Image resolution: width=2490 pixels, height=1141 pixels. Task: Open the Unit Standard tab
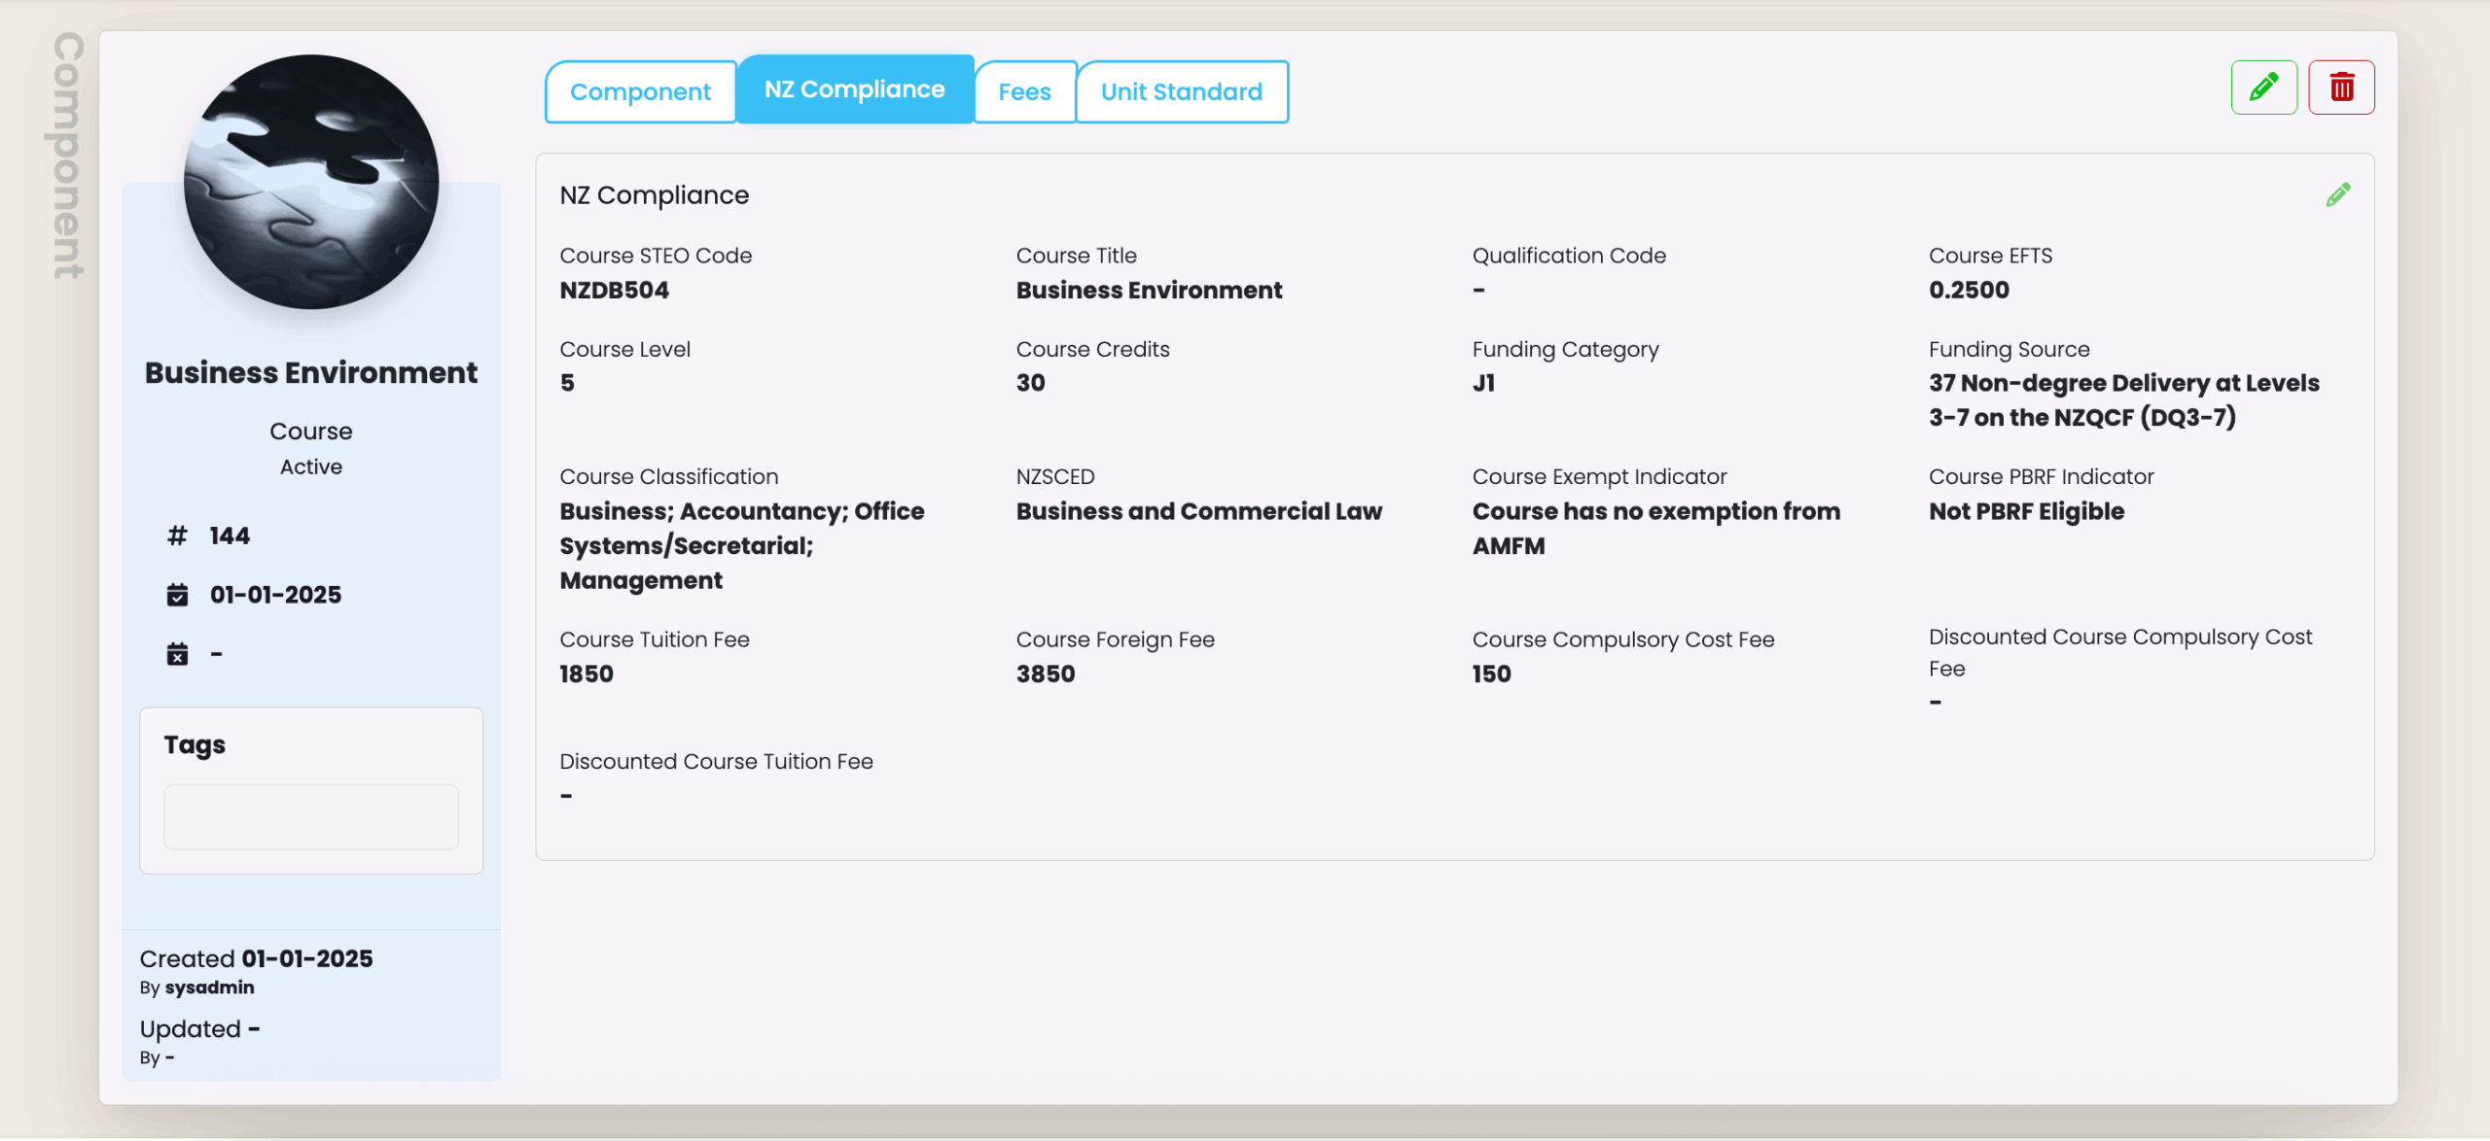pyautogui.click(x=1182, y=92)
